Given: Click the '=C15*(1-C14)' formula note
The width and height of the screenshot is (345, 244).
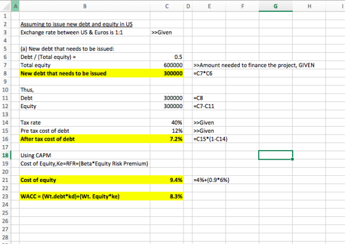Looking at the screenshot, I should 210,139.
